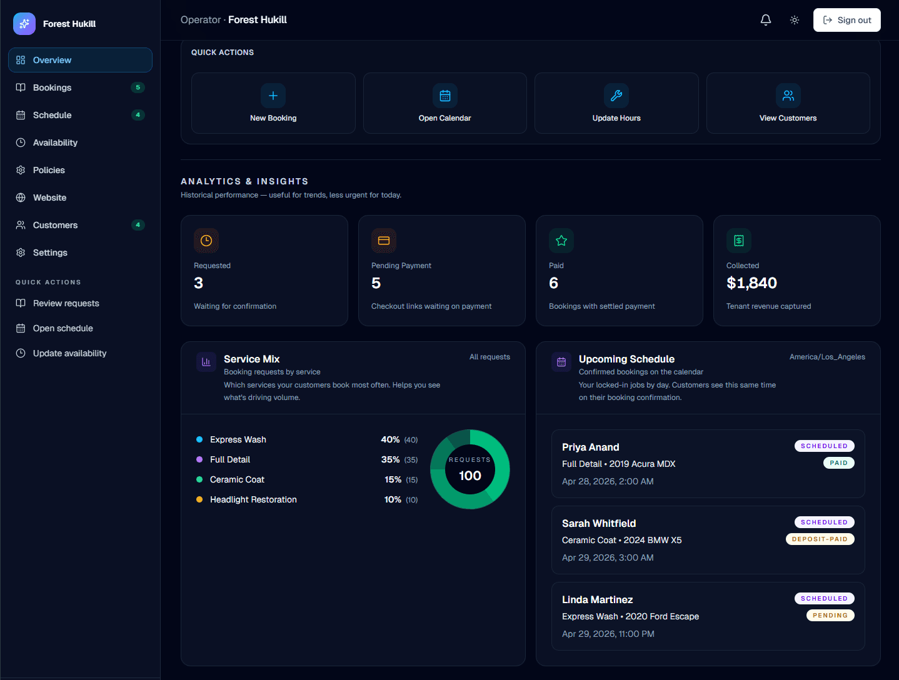Click the Express Wash blue color dot
The height and width of the screenshot is (680, 899).
(x=199, y=439)
